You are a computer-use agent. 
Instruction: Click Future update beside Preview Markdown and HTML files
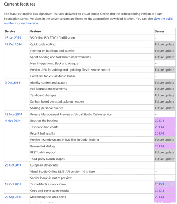click(x=164, y=140)
